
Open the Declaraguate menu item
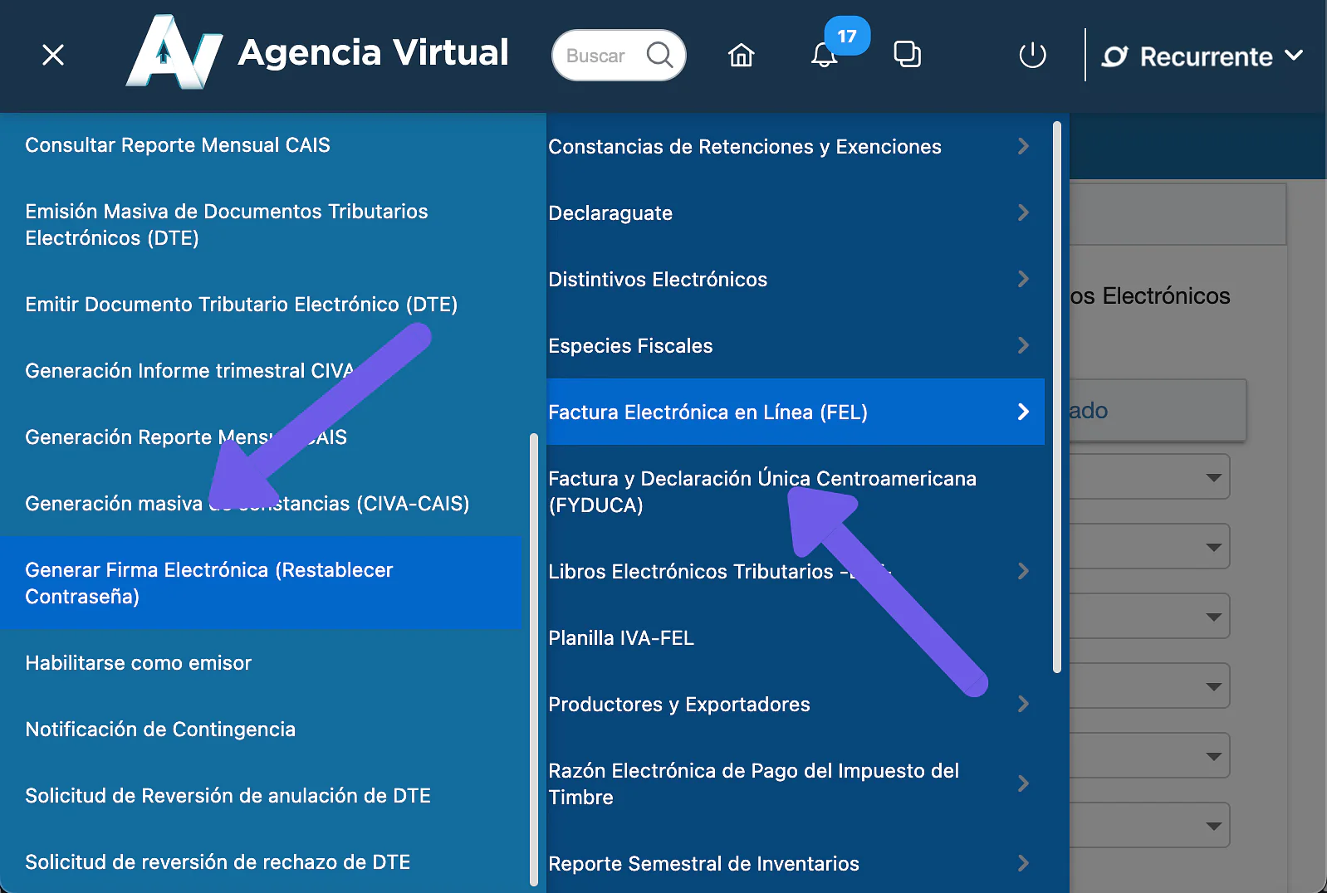click(610, 213)
